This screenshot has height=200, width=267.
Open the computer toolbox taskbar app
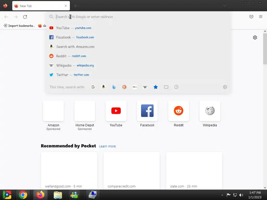[93, 195]
